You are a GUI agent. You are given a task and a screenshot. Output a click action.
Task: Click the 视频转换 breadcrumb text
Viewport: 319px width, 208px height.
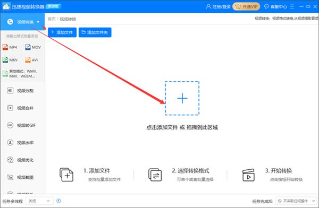tap(68, 19)
